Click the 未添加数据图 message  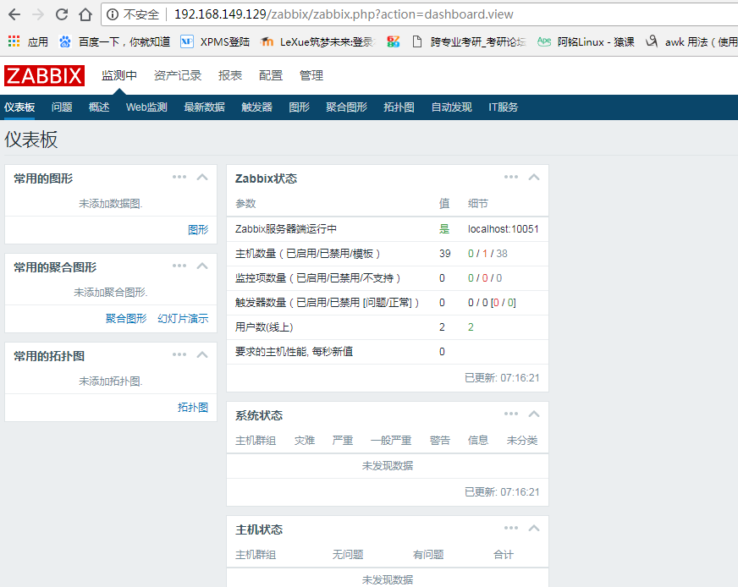point(111,204)
